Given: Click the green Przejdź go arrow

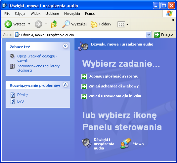Looking at the screenshot, I should [157, 35].
